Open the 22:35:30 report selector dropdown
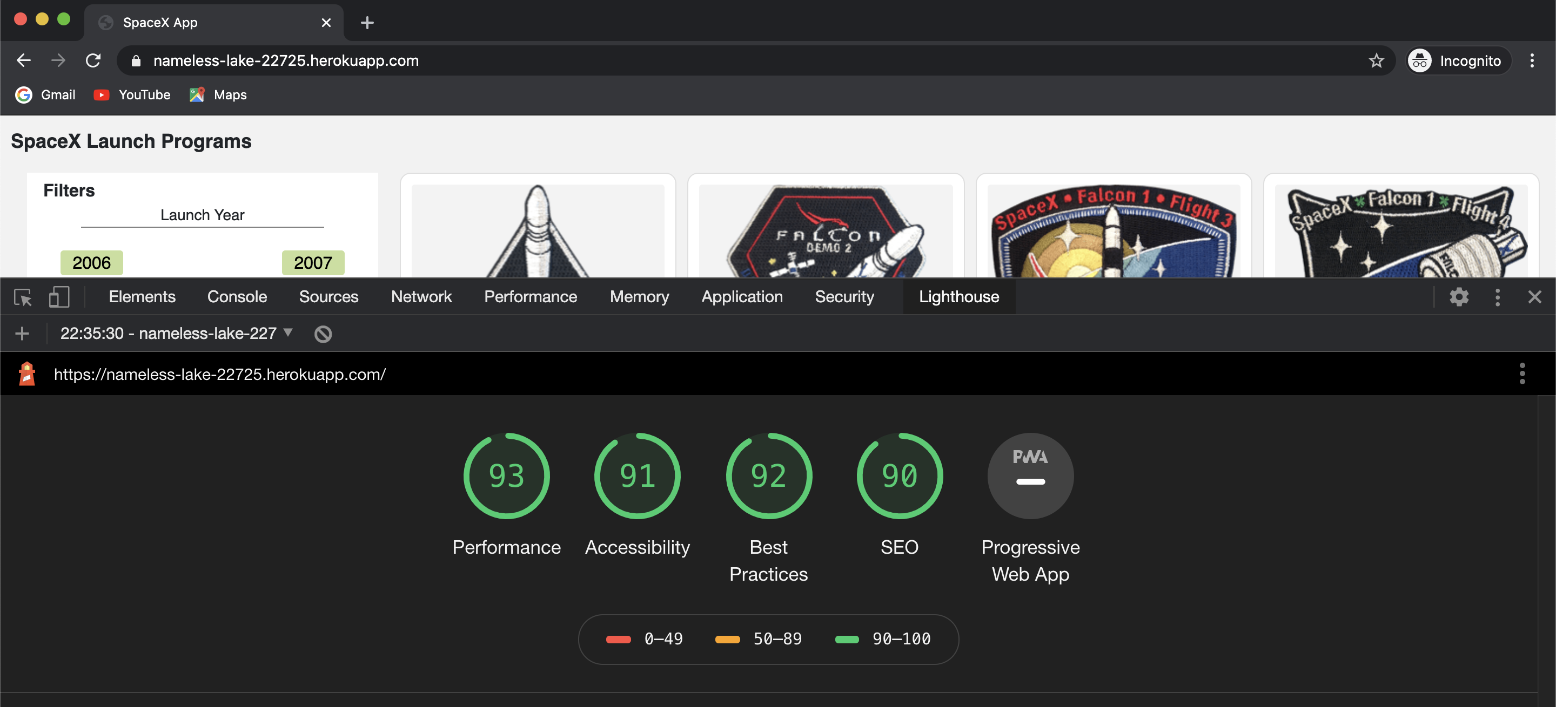The height and width of the screenshot is (707, 1556). (176, 333)
